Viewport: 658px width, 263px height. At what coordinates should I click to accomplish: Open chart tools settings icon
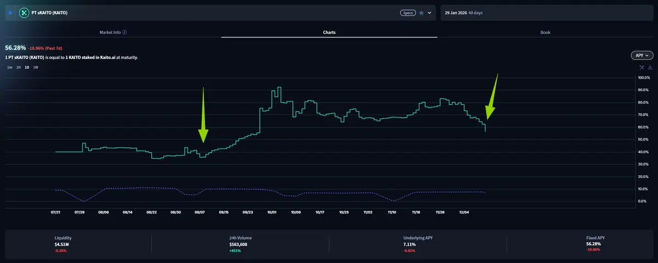[642, 67]
